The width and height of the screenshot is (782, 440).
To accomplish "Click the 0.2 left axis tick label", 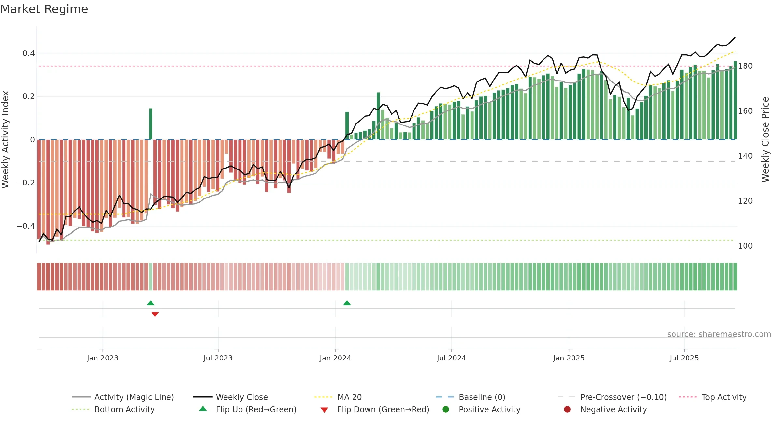I will (x=29, y=96).
